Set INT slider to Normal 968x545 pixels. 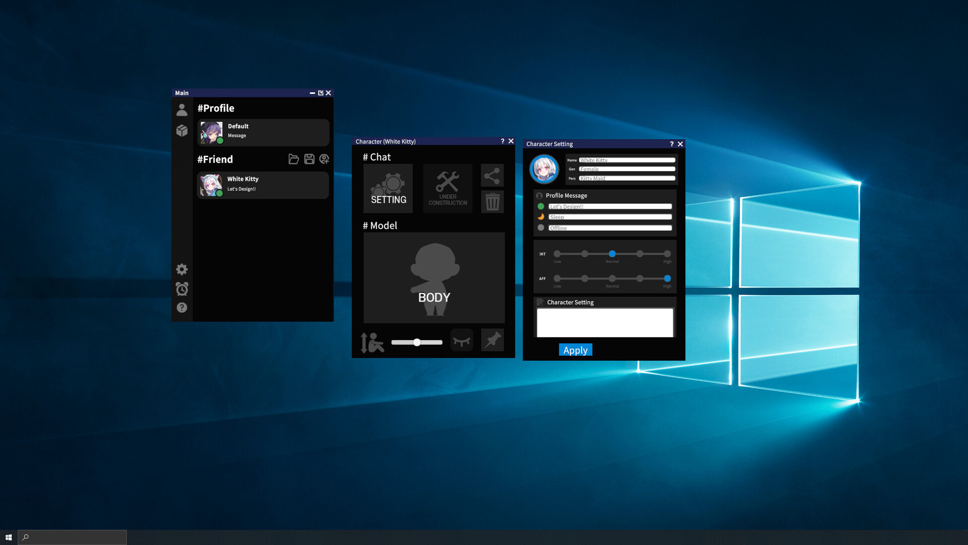pyautogui.click(x=612, y=254)
